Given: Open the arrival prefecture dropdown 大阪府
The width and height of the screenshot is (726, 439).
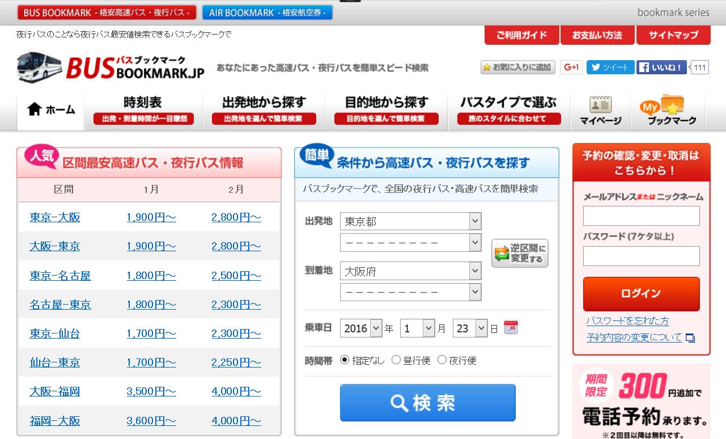Looking at the screenshot, I should pyautogui.click(x=410, y=271).
